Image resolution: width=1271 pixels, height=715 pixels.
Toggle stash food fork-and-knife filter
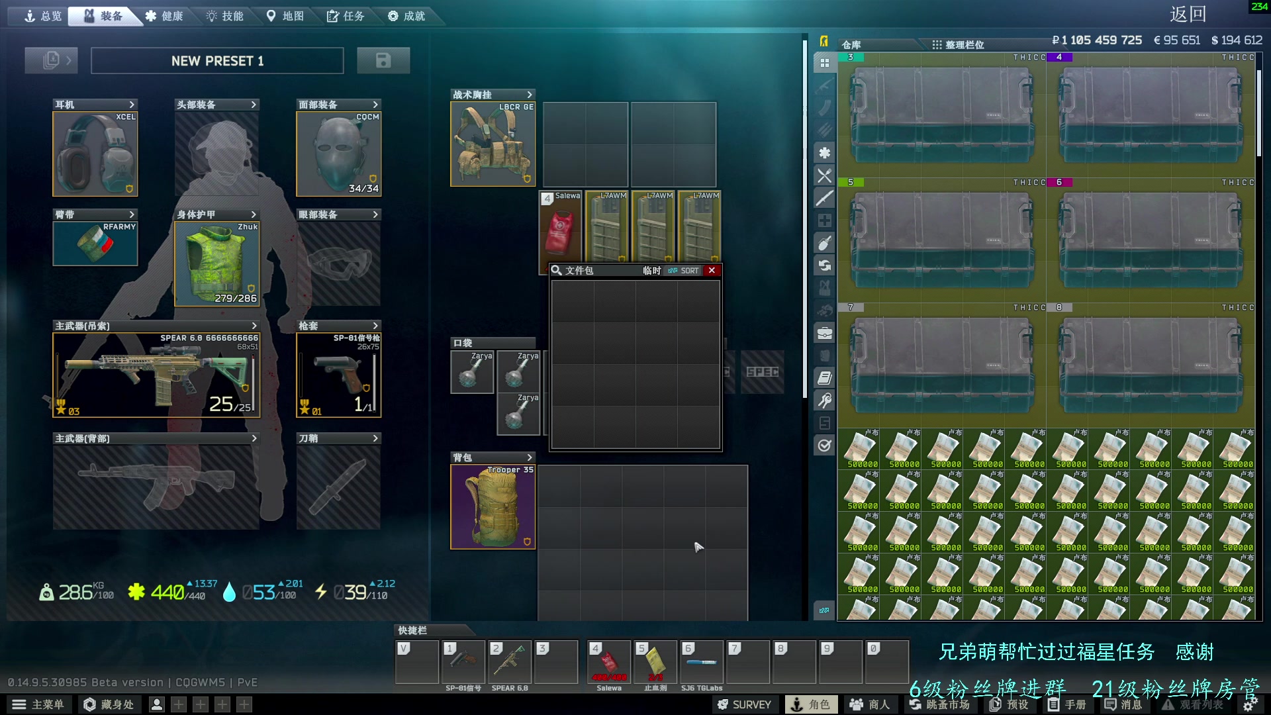pyautogui.click(x=824, y=175)
